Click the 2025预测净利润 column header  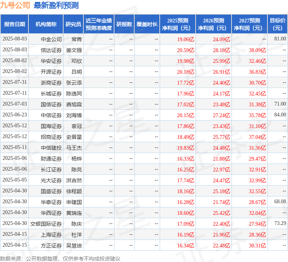[x=178, y=24]
